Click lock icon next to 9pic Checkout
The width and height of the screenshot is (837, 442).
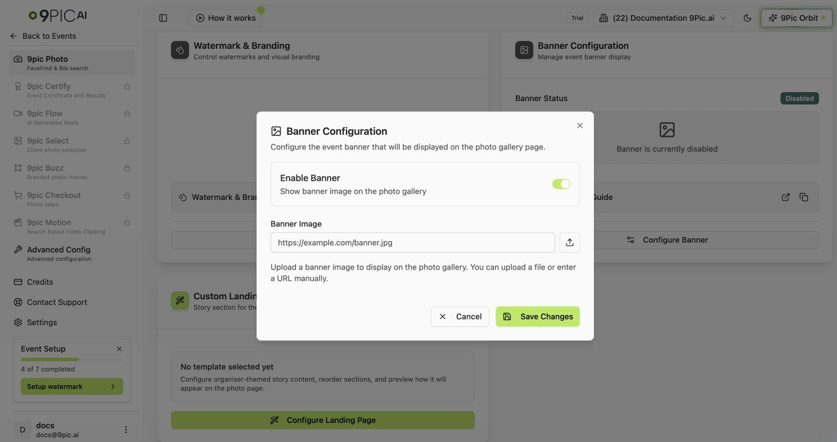click(127, 195)
